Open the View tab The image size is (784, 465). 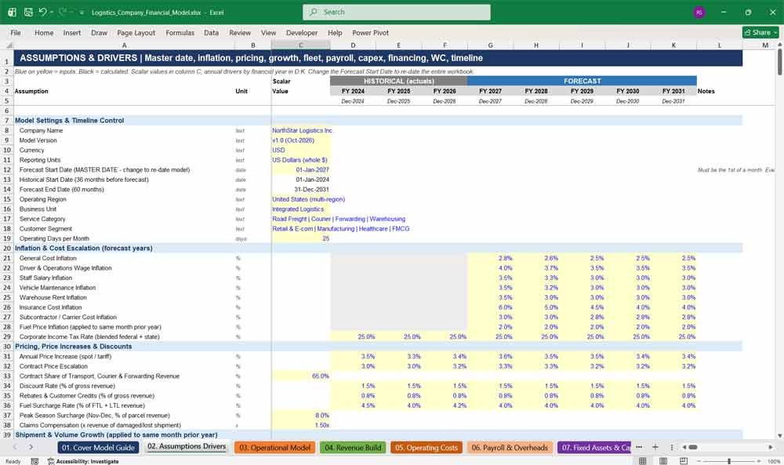point(268,32)
